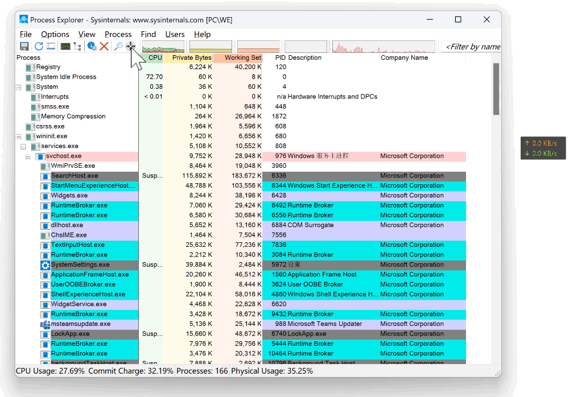Image resolution: width=569 pixels, height=397 pixels.
Task: Open the Help menu
Action: [202, 34]
